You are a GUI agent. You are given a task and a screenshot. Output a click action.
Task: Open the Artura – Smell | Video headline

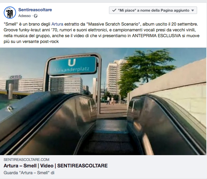point(56,166)
